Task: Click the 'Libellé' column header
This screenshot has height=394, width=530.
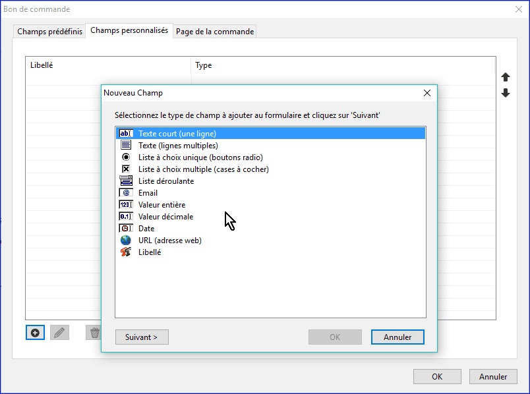Action: click(x=42, y=65)
